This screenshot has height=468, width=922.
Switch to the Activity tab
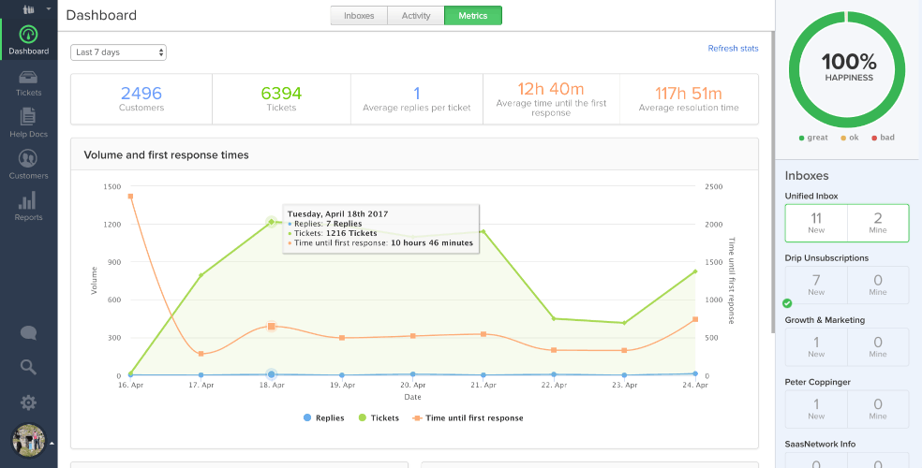click(416, 16)
